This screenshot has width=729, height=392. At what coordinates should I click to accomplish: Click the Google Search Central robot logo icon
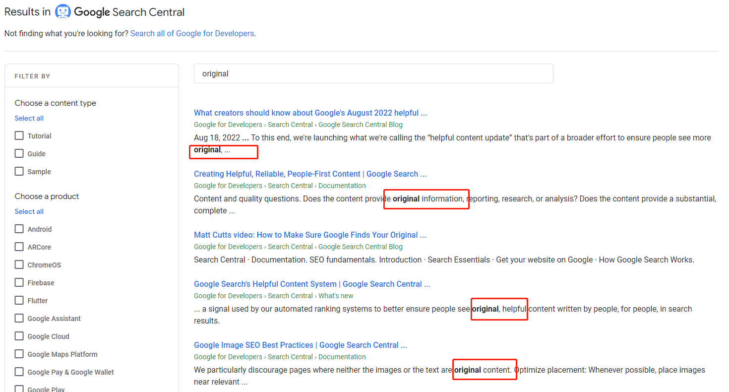pyautogui.click(x=62, y=12)
